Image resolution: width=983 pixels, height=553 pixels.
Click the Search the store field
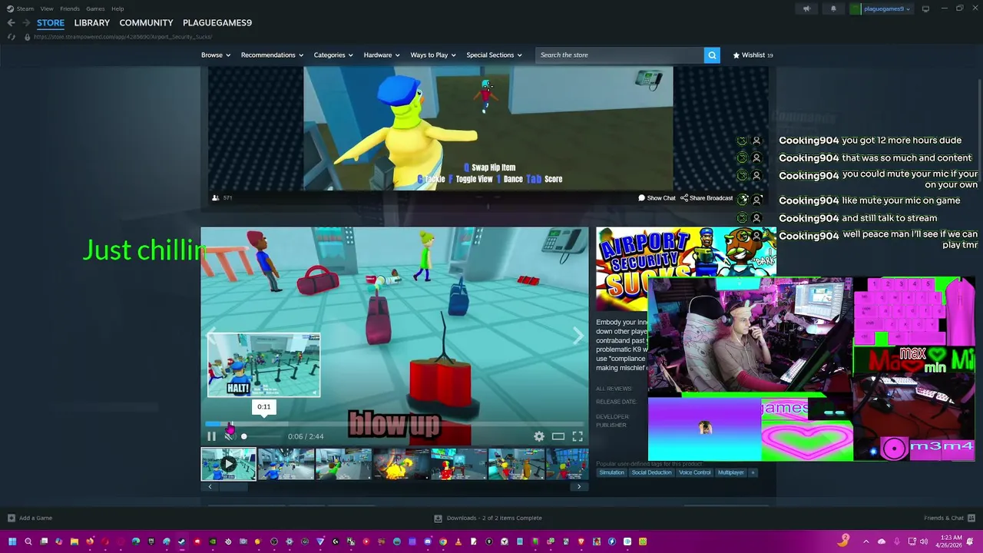point(620,55)
